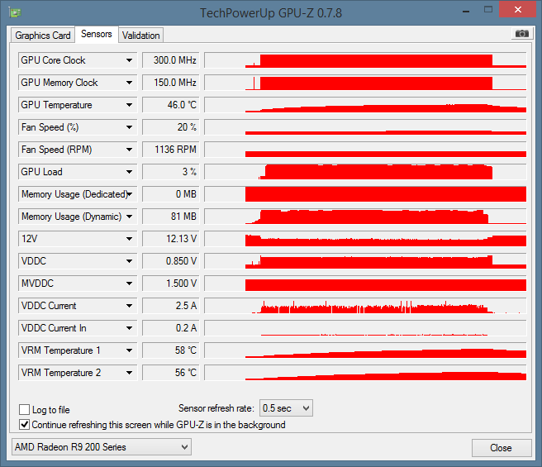Viewport: 542px width, 467px height.
Task: Click the 56 °C VRM Temperature 2 value
Action: pyautogui.click(x=171, y=373)
